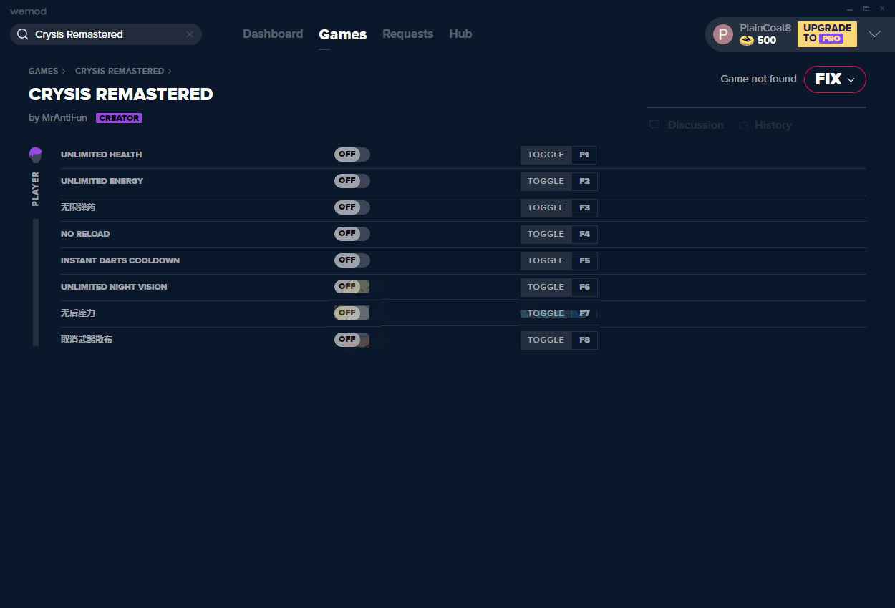Select the UNLIMITED ENERGY cheat name

point(102,181)
